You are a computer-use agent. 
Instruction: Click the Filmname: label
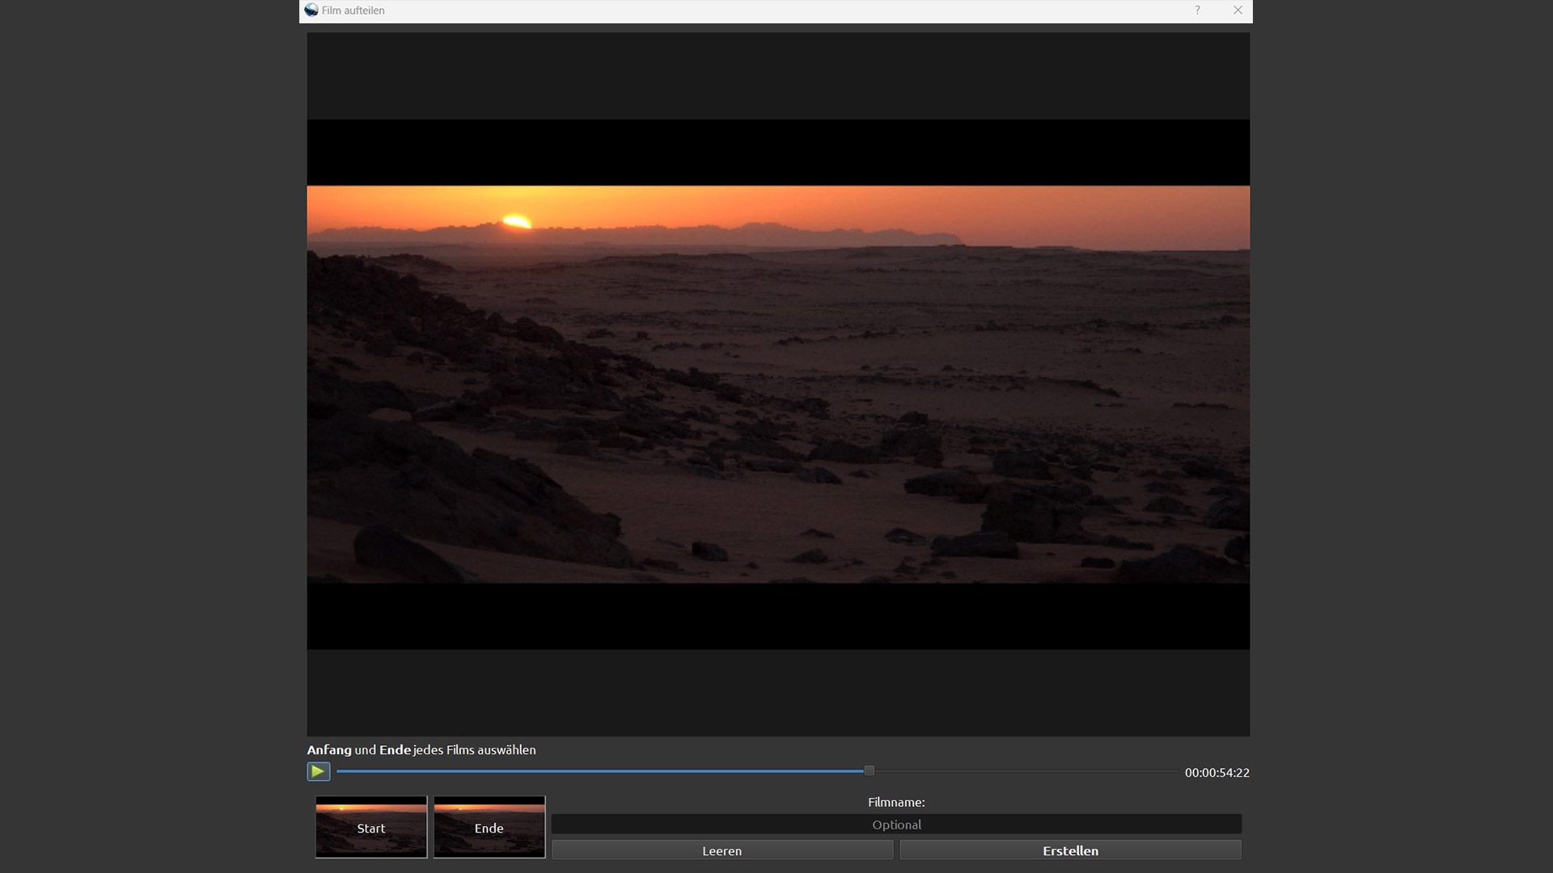(896, 802)
